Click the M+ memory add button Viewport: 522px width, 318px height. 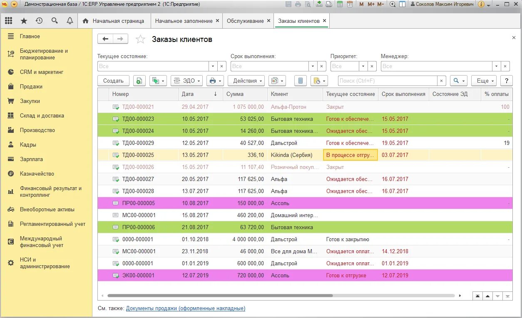coord(370,4)
